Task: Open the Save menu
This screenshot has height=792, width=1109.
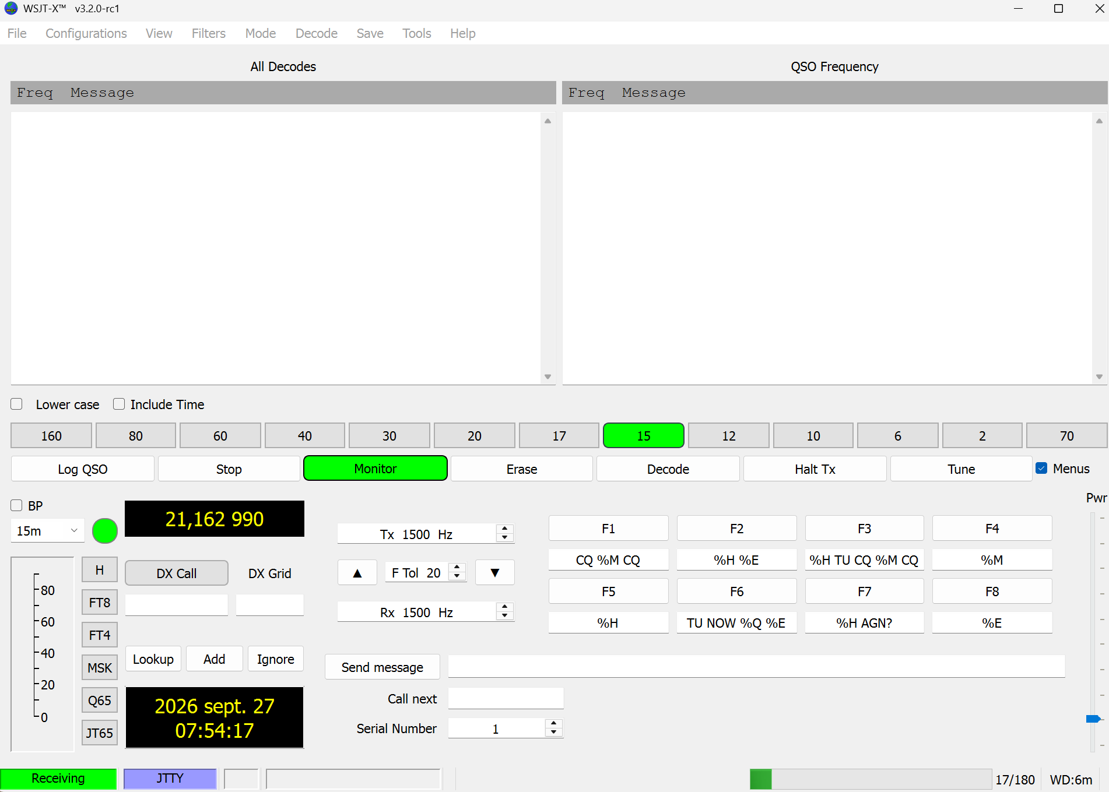Action: click(x=370, y=33)
